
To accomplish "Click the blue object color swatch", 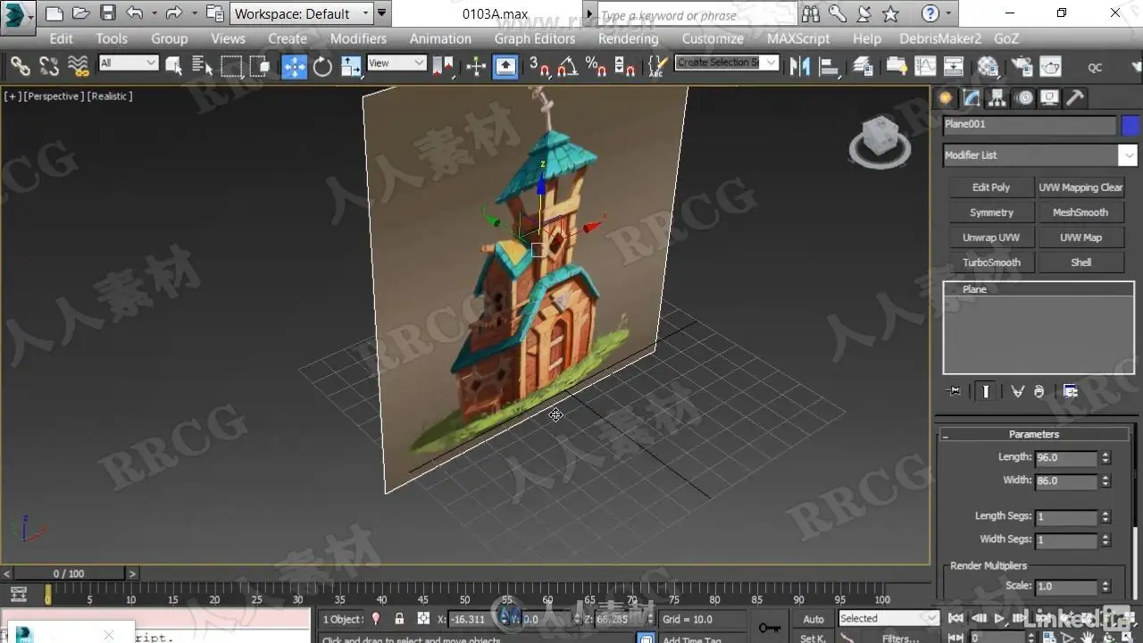I will click(1130, 126).
